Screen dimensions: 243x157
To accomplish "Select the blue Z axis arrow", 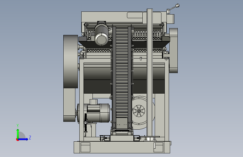I will (23, 139).
